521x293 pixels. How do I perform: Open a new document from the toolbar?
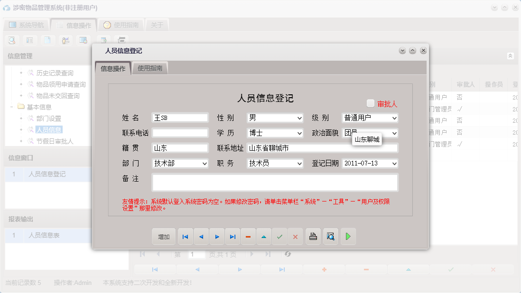coord(47,40)
